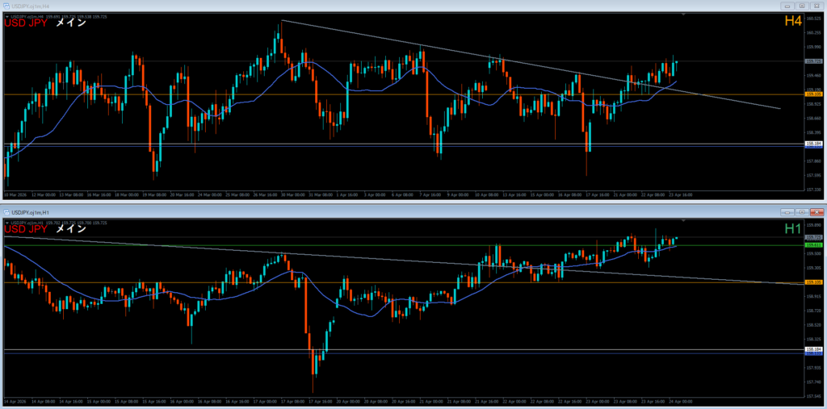The image size is (827, 409).
Task: Click the orange H4 timeframe label
Action: pyautogui.click(x=793, y=21)
